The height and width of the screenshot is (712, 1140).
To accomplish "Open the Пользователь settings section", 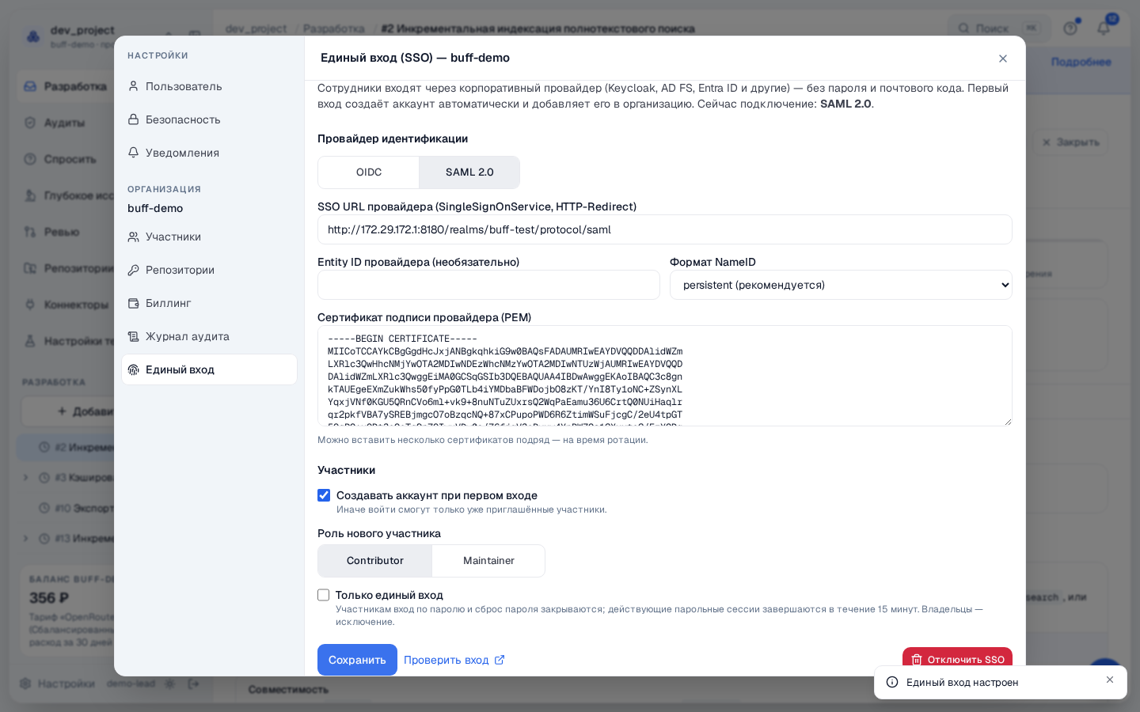I will pyautogui.click(x=209, y=86).
